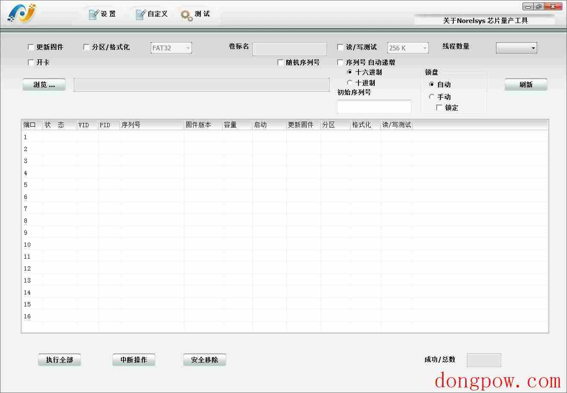
Task: Select port row 7 in table
Action: tap(285, 209)
